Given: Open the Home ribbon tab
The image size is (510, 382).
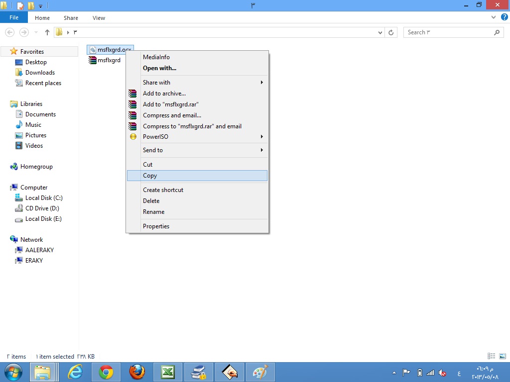Looking at the screenshot, I should click(x=42, y=18).
